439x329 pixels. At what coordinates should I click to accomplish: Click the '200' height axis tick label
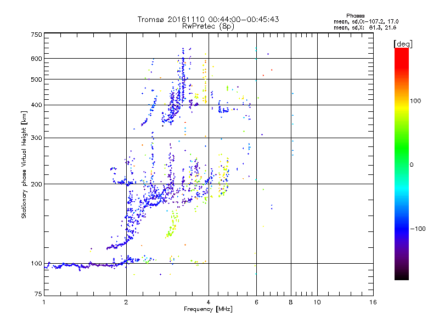36,184
